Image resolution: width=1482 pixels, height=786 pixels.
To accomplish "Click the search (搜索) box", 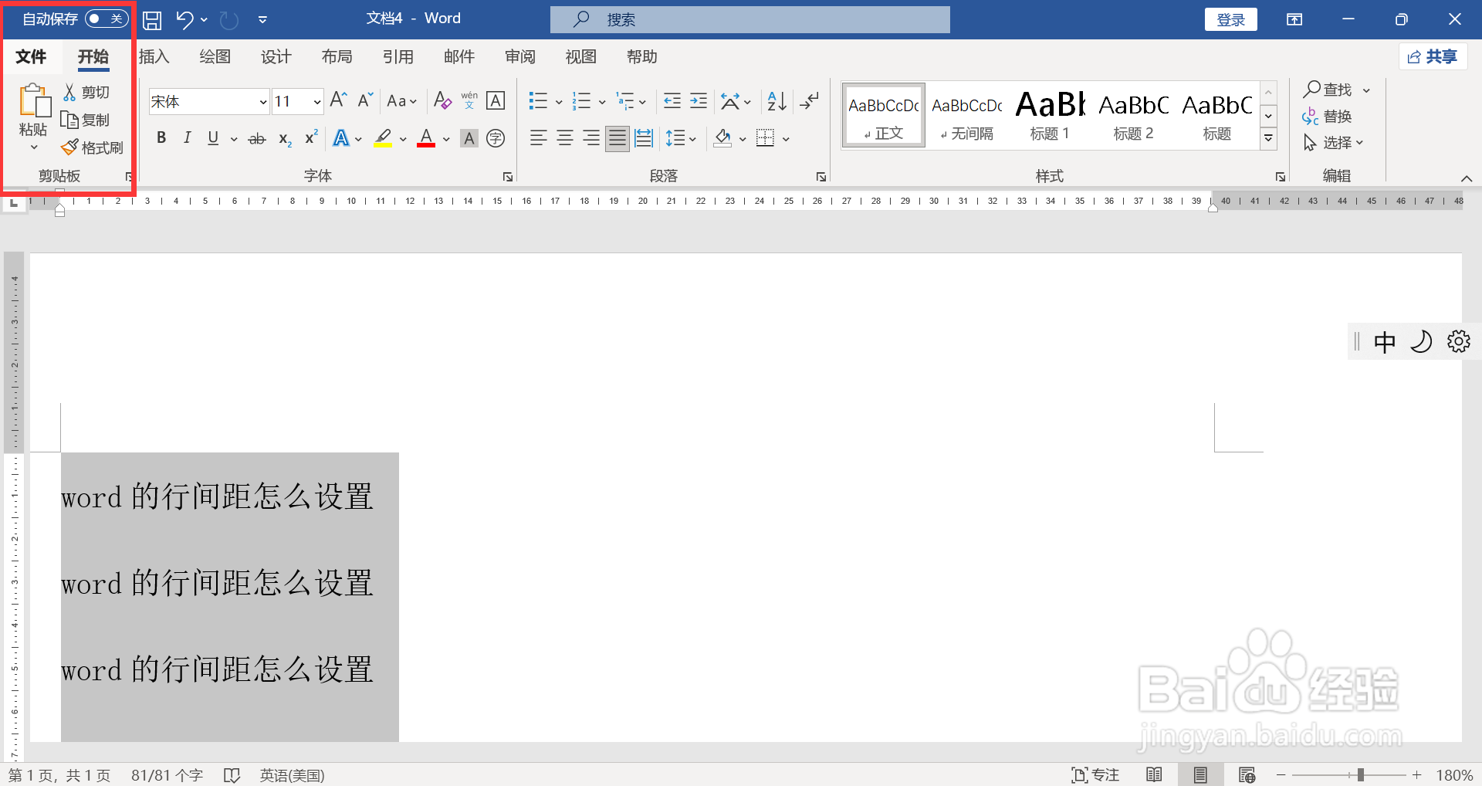I will point(749,19).
